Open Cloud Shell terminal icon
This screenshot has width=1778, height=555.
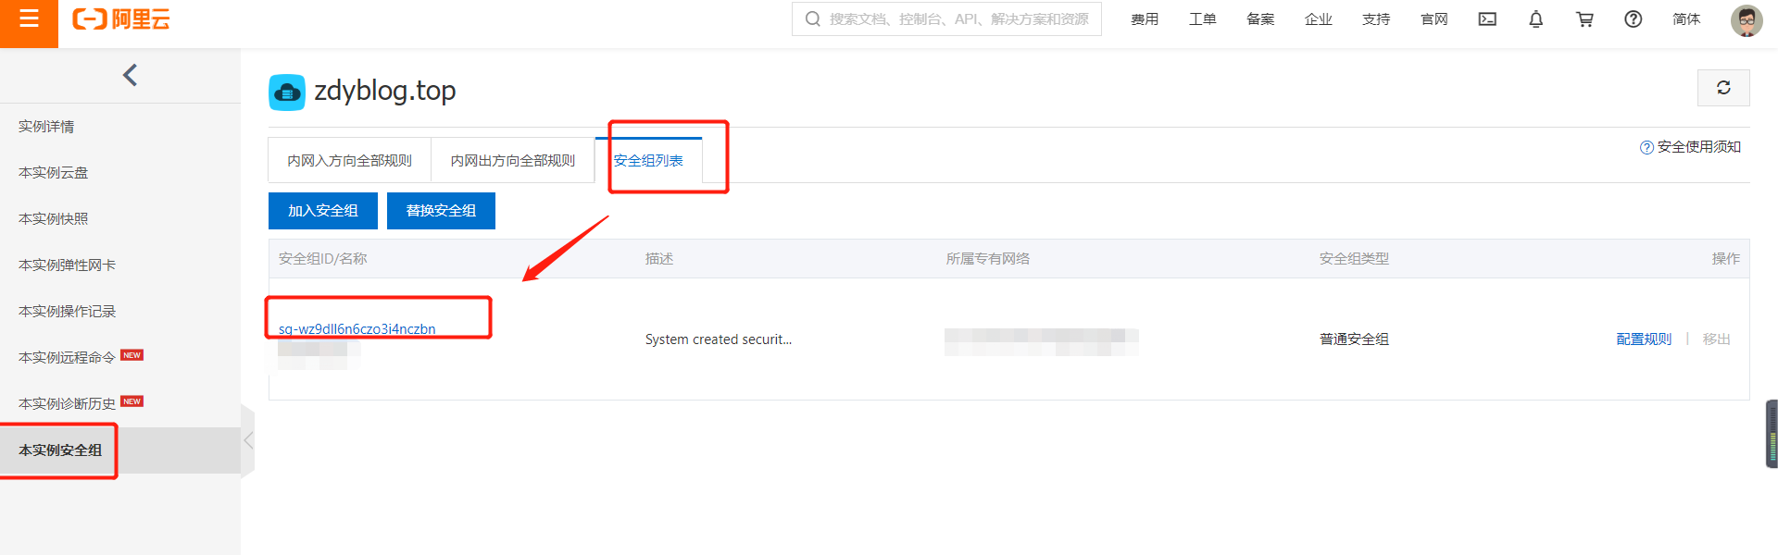(1487, 19)
